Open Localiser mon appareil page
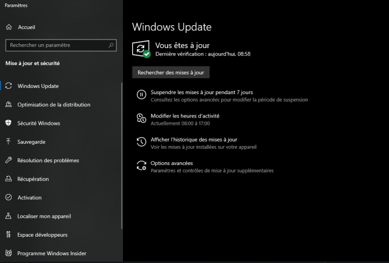The image size is (389, 263). pyautogui.click(x=44, y=216)
